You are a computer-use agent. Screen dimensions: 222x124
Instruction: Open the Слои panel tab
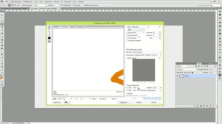199,64
